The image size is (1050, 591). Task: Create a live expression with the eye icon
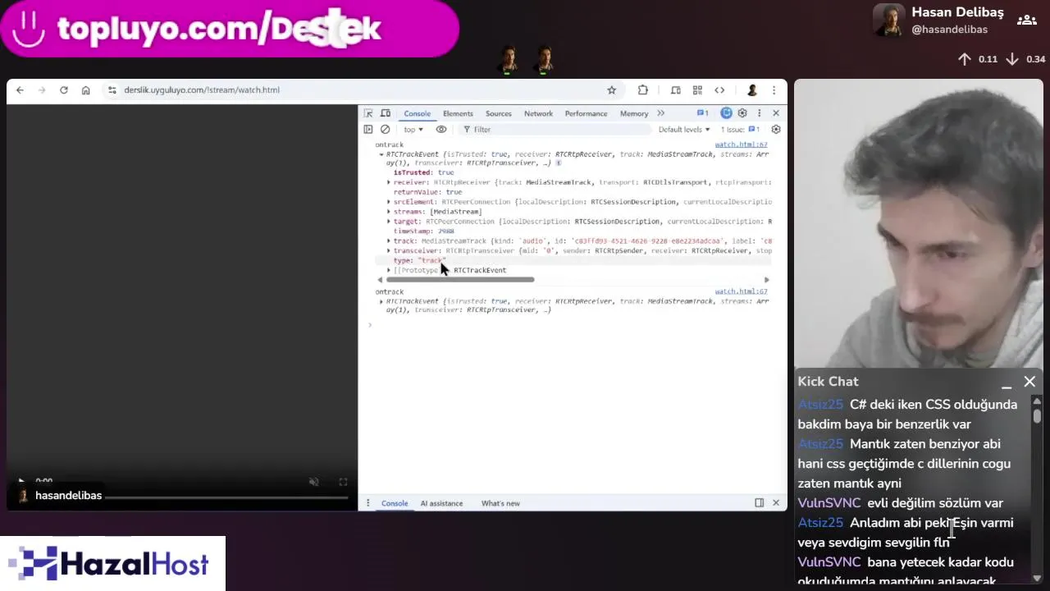(x=441, y=130)
